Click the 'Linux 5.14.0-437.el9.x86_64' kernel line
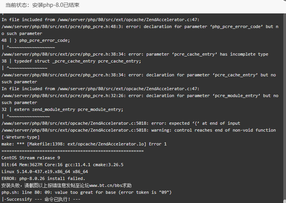 [45, 172]
